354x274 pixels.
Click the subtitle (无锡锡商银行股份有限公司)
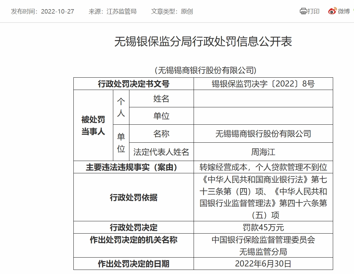pos(205,70)
